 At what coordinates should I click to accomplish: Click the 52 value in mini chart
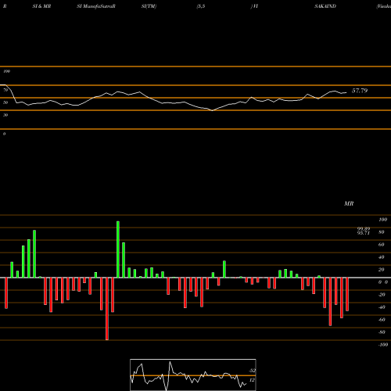click(x=252, y=371)
